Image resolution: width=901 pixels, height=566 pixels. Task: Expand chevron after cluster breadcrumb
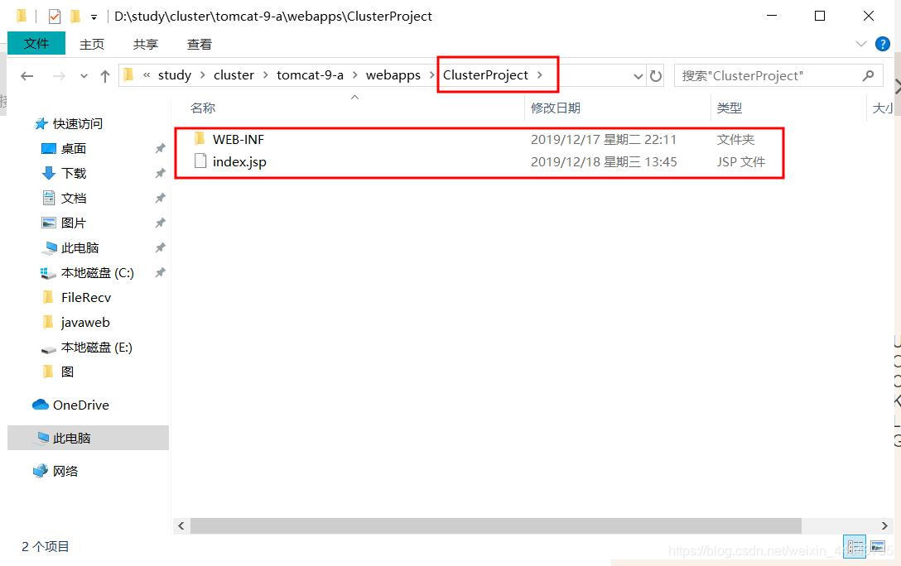[266, 75]
